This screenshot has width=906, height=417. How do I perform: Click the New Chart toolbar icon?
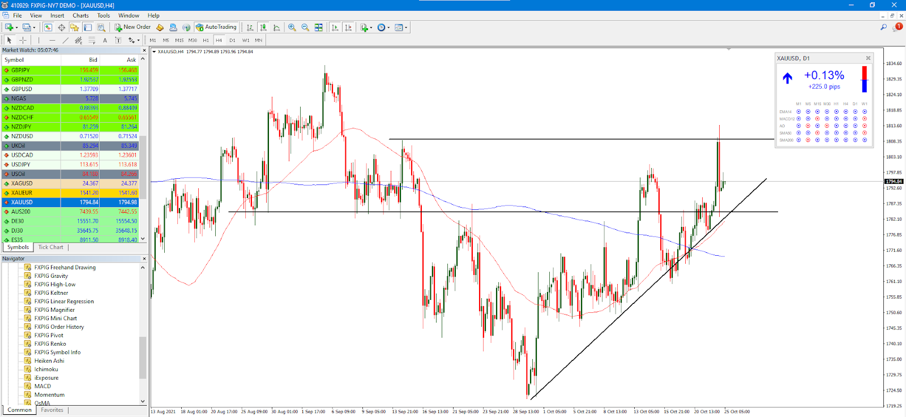coord(9,27)
